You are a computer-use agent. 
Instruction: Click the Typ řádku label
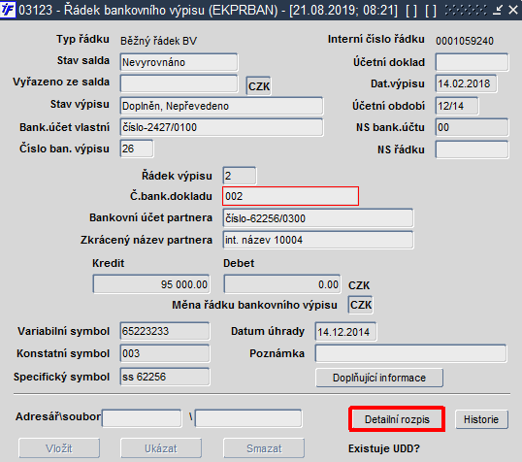coord(82,39)
